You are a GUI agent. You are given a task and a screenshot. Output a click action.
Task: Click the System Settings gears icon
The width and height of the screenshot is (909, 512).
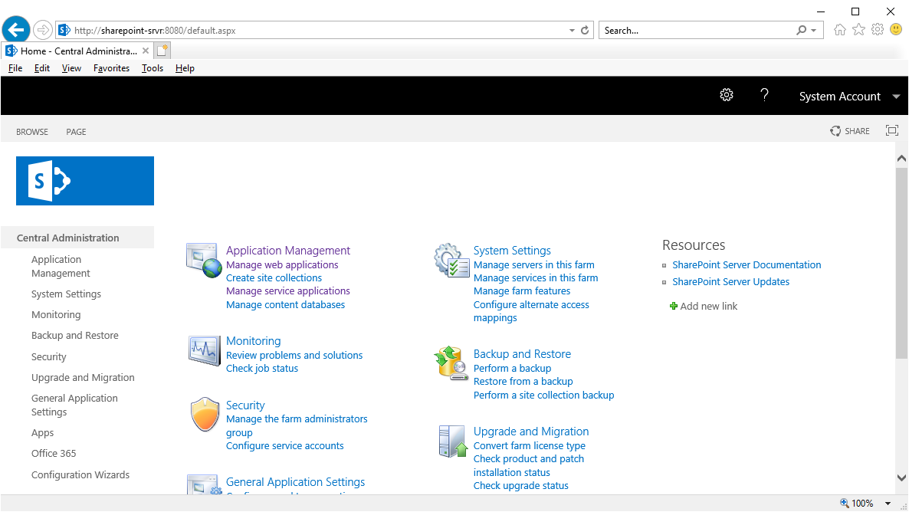click(x=451, y=261)
